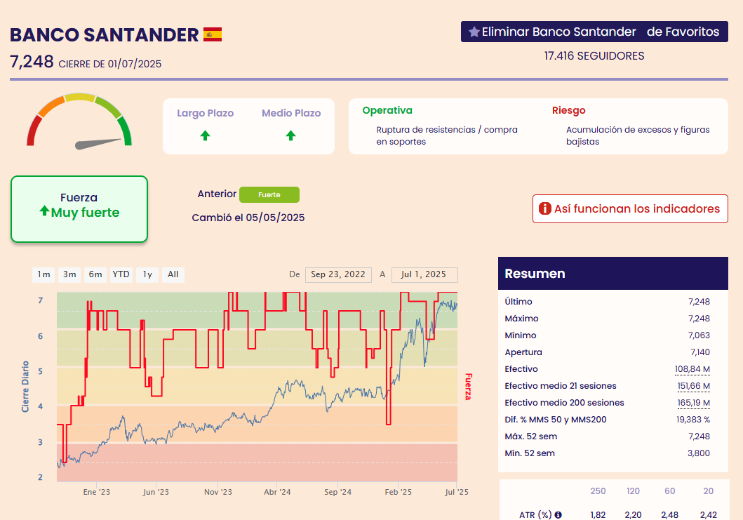Image resolution: width=743 pixels, height=520 pixels.
Task: Click the Feb '25 label on chart axis
Action: [398, 492]
